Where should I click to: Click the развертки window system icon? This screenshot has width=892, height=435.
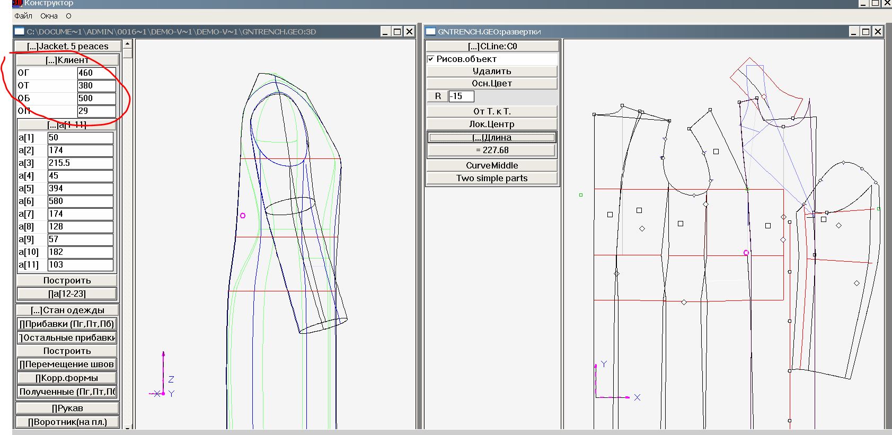point(430,32)
